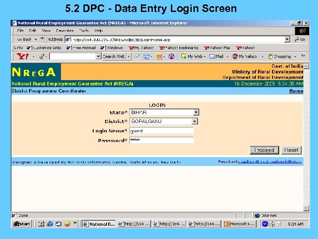Open the District dropdown showing GOPALGANJ
Viewport: 318px width, 239px height.
pyautogui.click(x=194, y=121)
